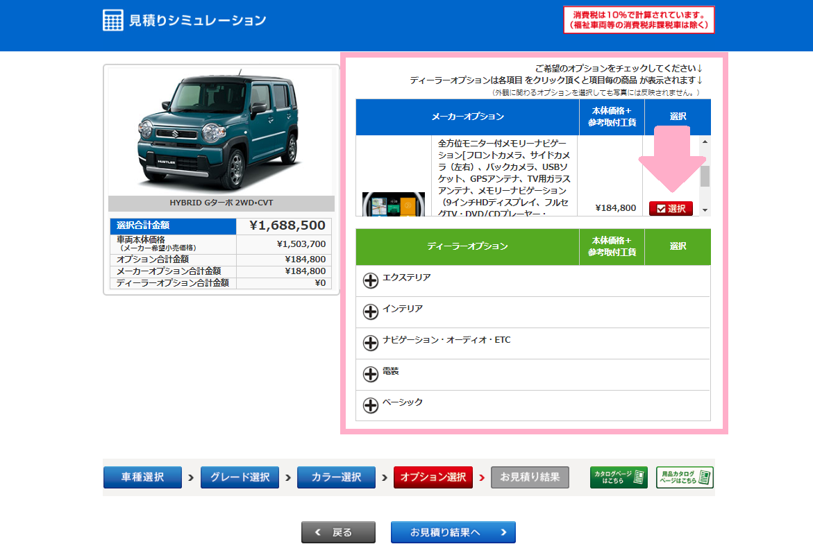Click the メーカーオプション合計金額 row label
Viewport: 813px width, 544px height.
point(169,271)
